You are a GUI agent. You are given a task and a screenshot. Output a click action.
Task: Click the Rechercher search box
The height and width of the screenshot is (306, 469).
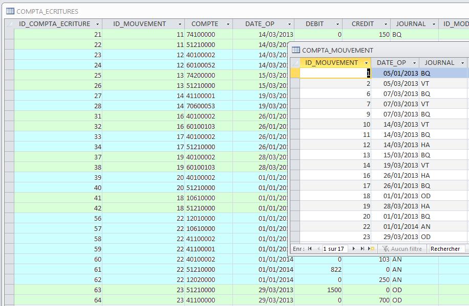pos(447,249)
